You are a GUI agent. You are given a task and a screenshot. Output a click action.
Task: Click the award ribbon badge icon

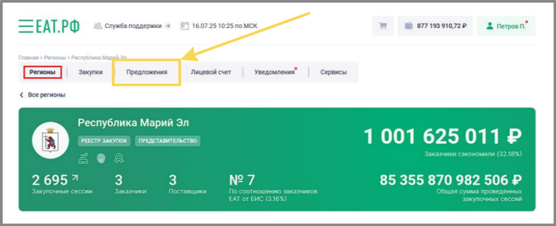(118, 157)
